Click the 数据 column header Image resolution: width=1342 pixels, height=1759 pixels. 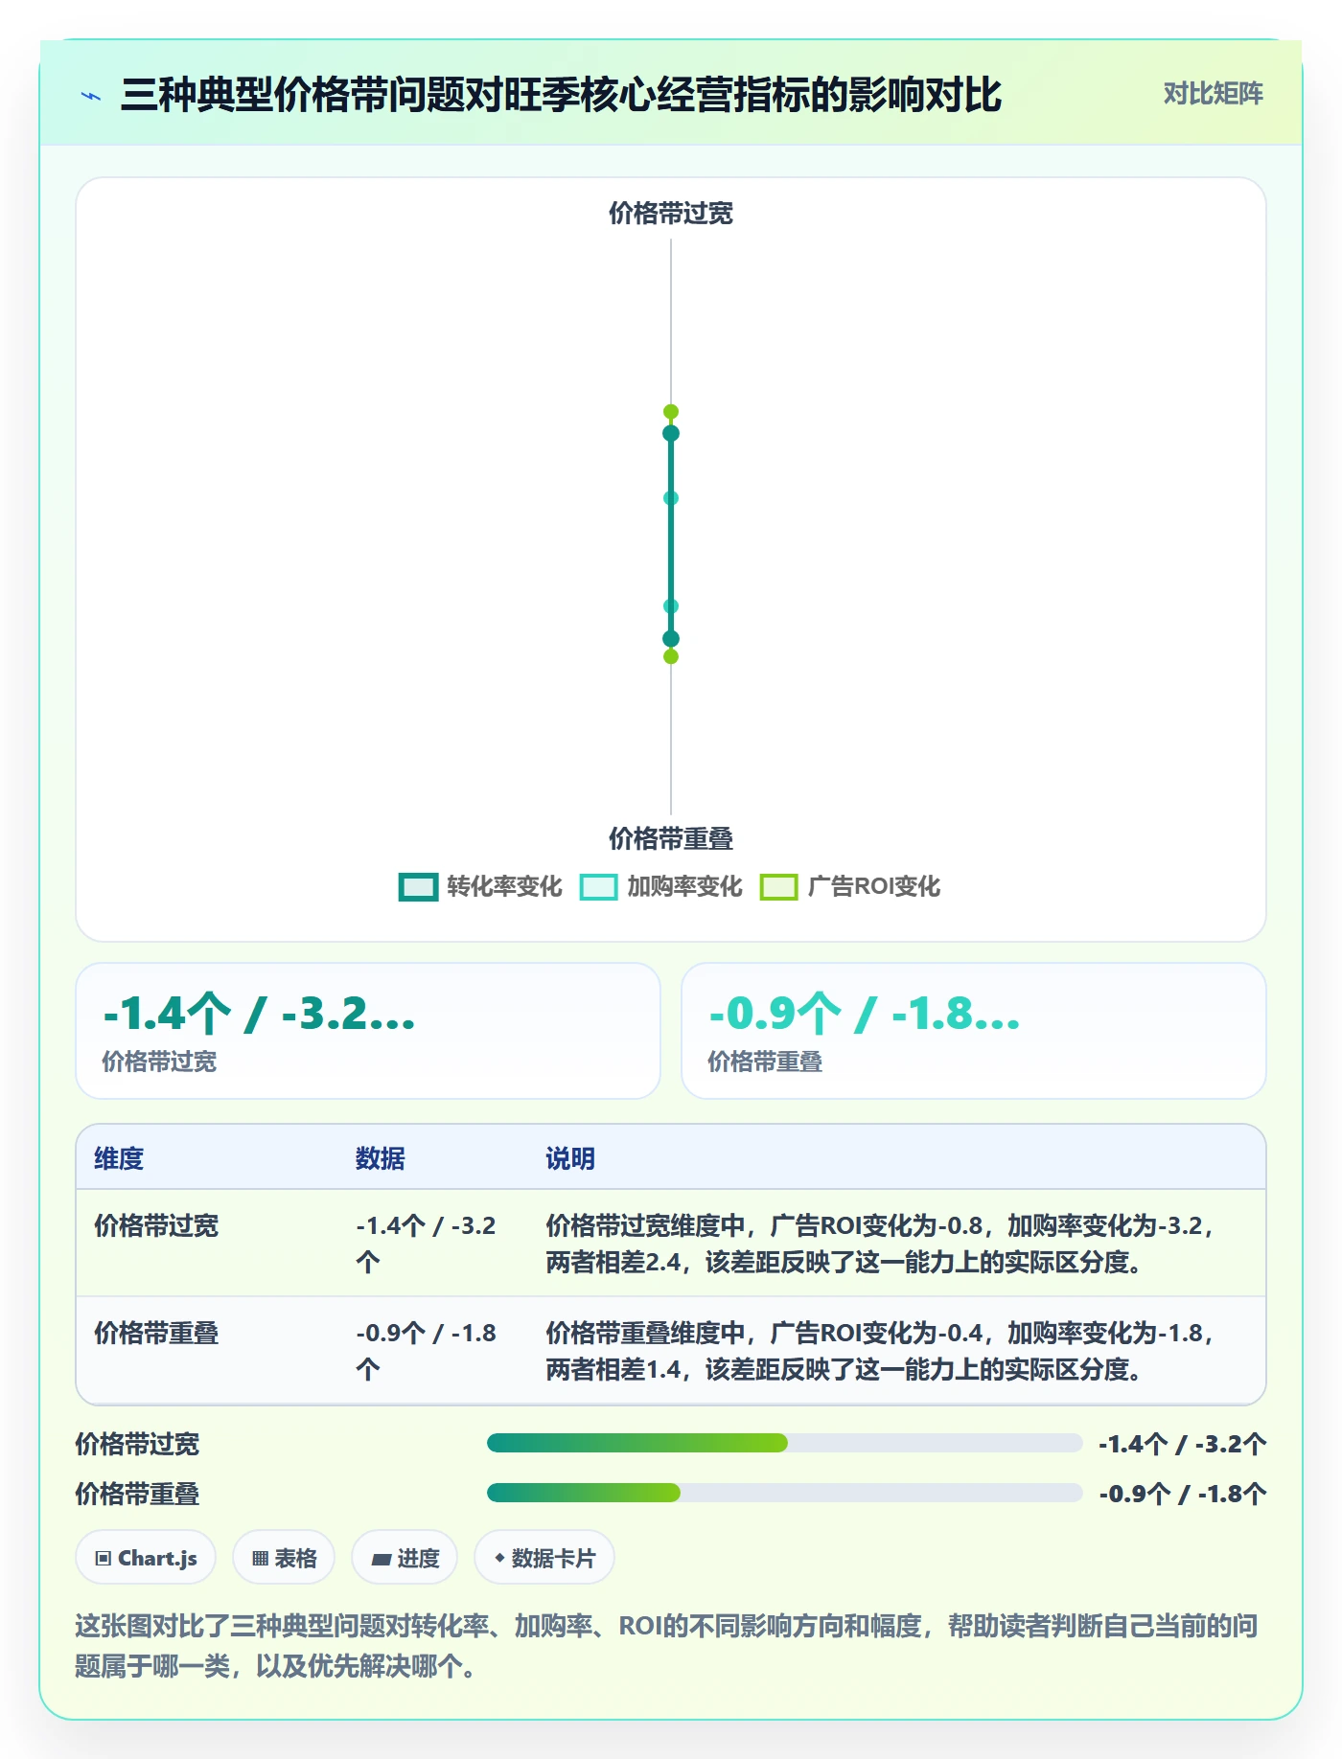tap(381, 1158)
